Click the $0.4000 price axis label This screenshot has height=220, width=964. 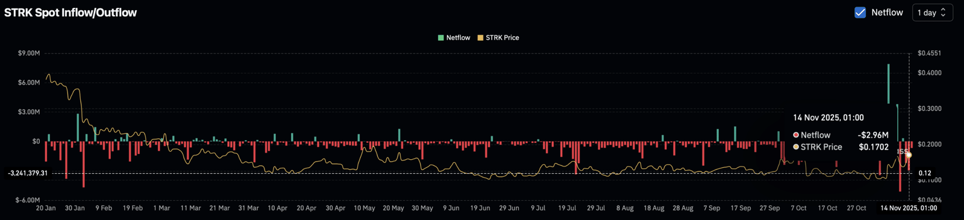coord(929,73)
